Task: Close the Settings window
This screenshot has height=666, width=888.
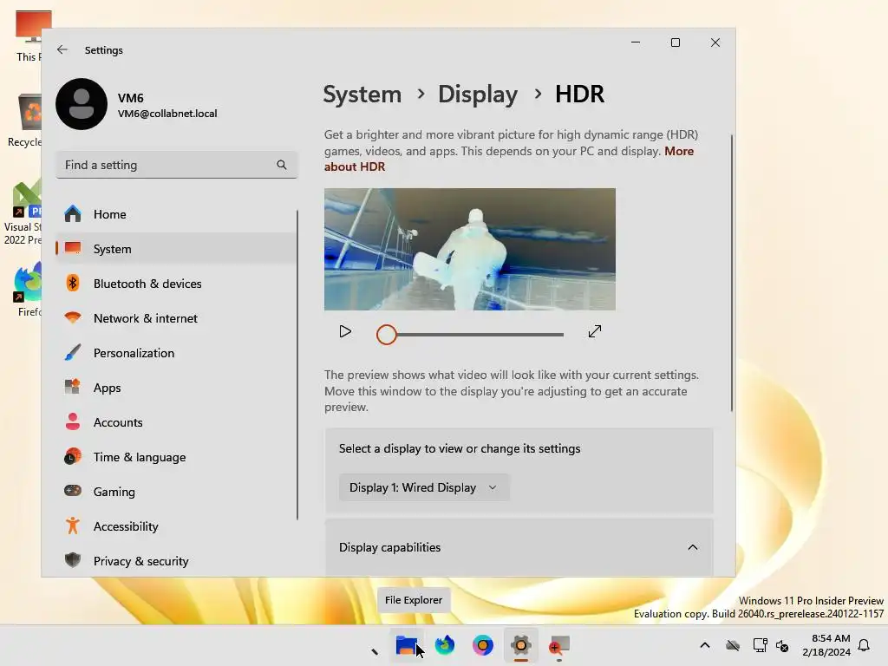Action: (715, 42)
